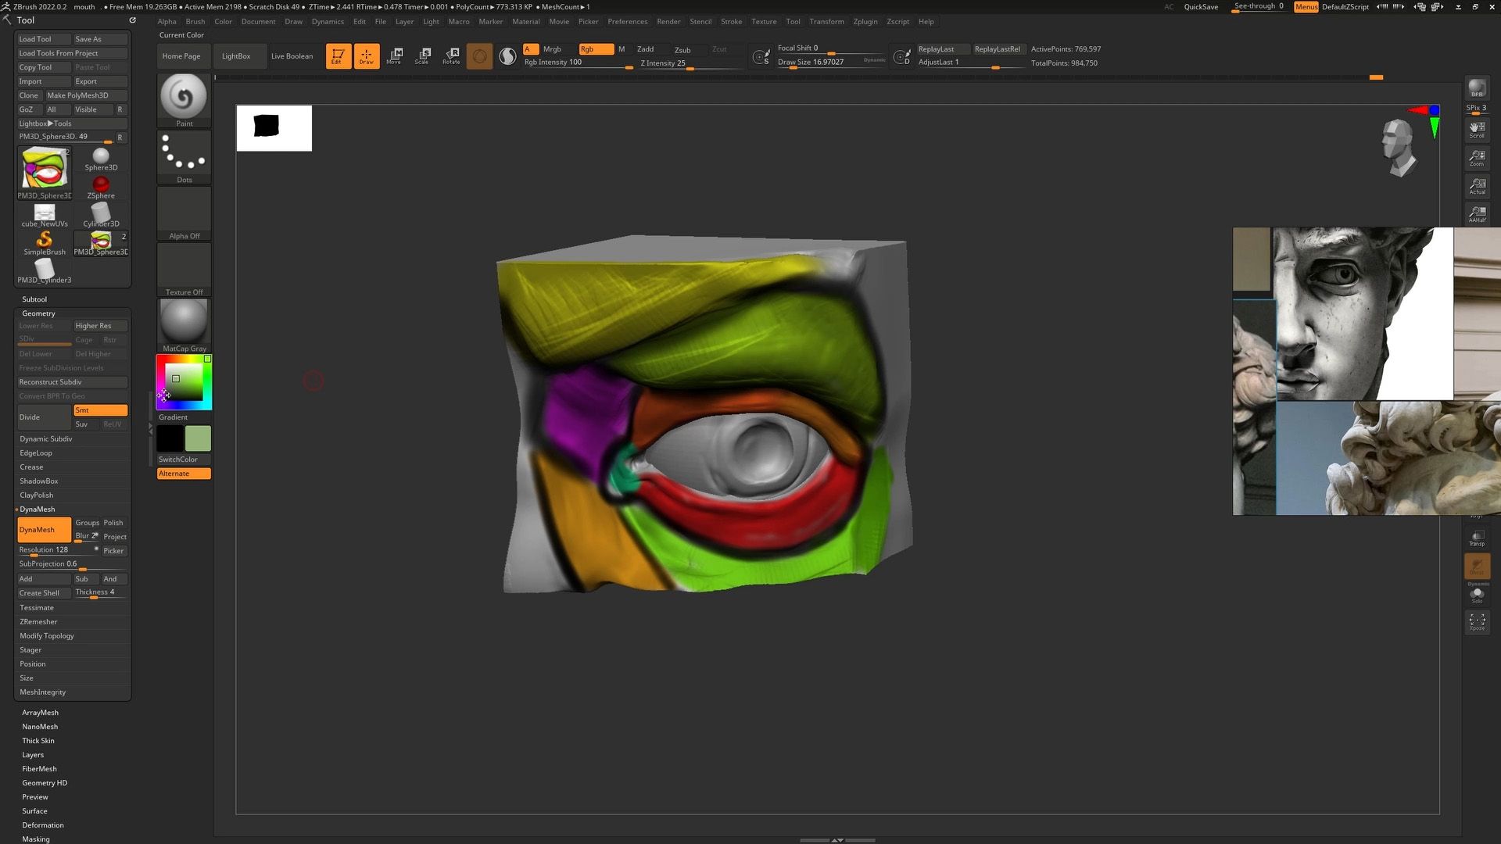Screen dimensions: 1501x844
Task: Open the Zplugin menu
Action: (865, 21)
